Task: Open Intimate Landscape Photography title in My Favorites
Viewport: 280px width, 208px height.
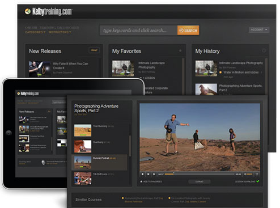Action: point(151,65)
